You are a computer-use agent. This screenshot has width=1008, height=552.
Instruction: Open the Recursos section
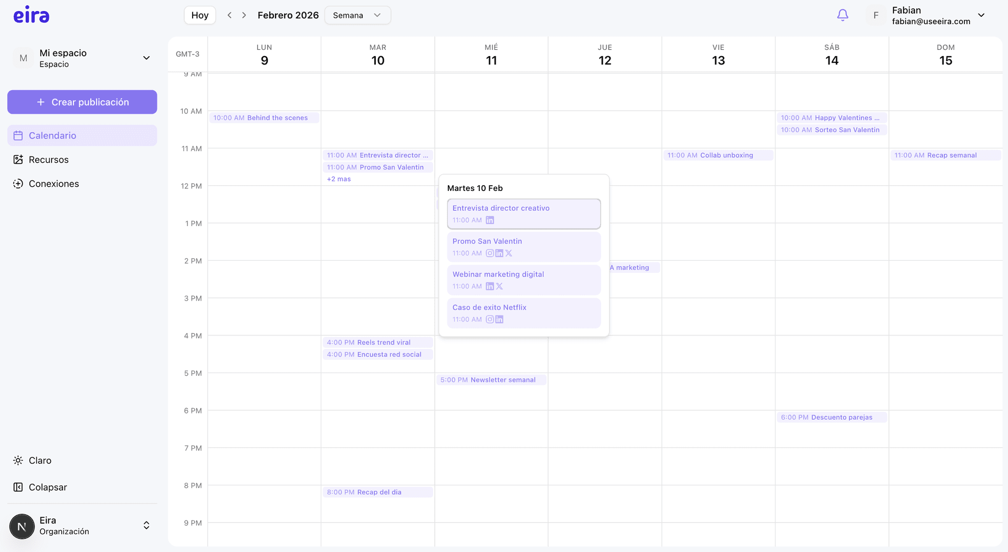(48, 160)
